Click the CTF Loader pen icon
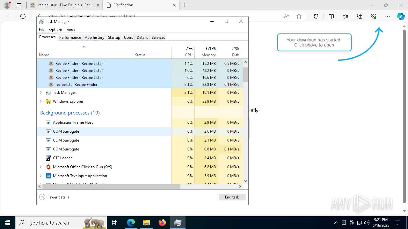Image resolution: width=408 pixels, height=229 pixels. point(48,158)
